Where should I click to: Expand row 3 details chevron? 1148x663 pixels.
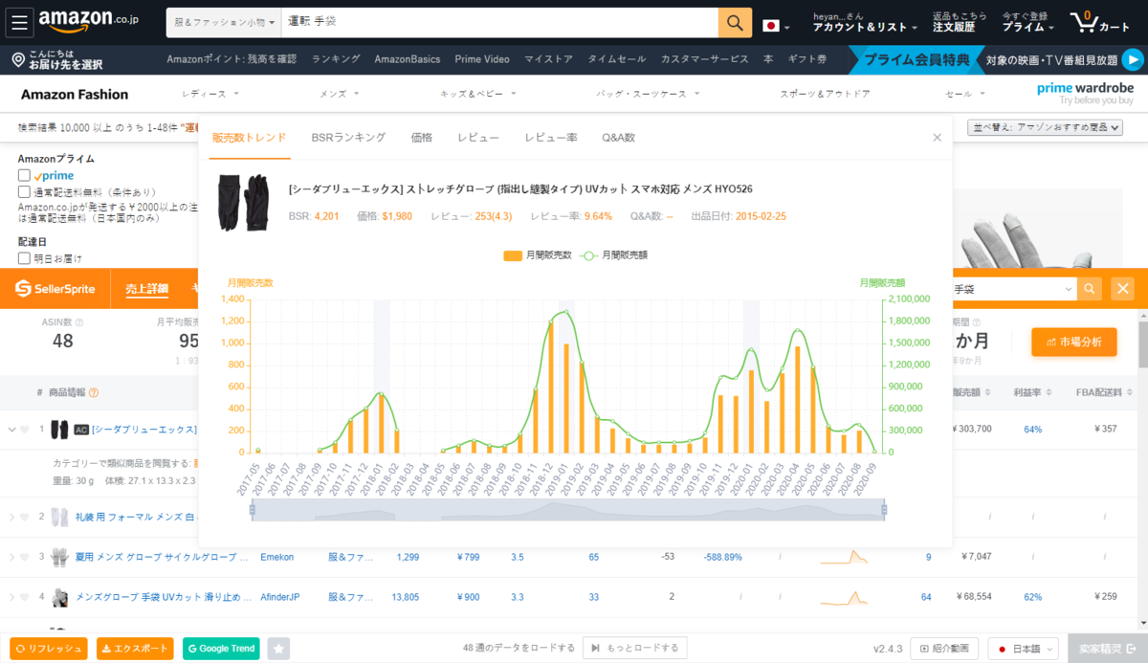point(12,557)
